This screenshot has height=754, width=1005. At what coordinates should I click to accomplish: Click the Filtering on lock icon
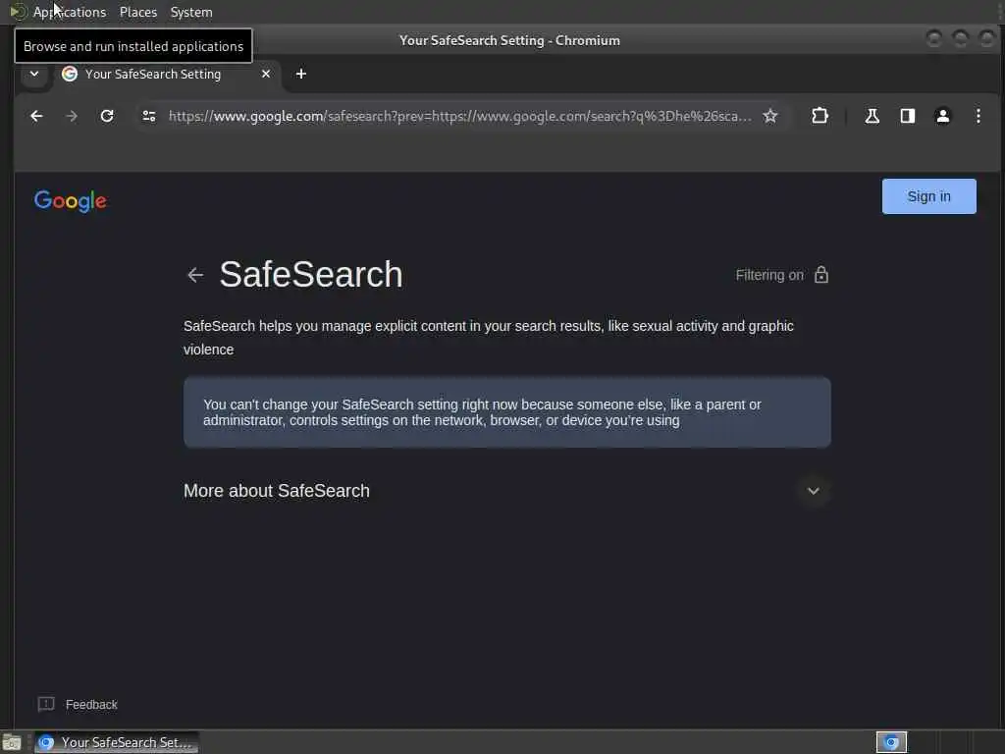point(821,275)
